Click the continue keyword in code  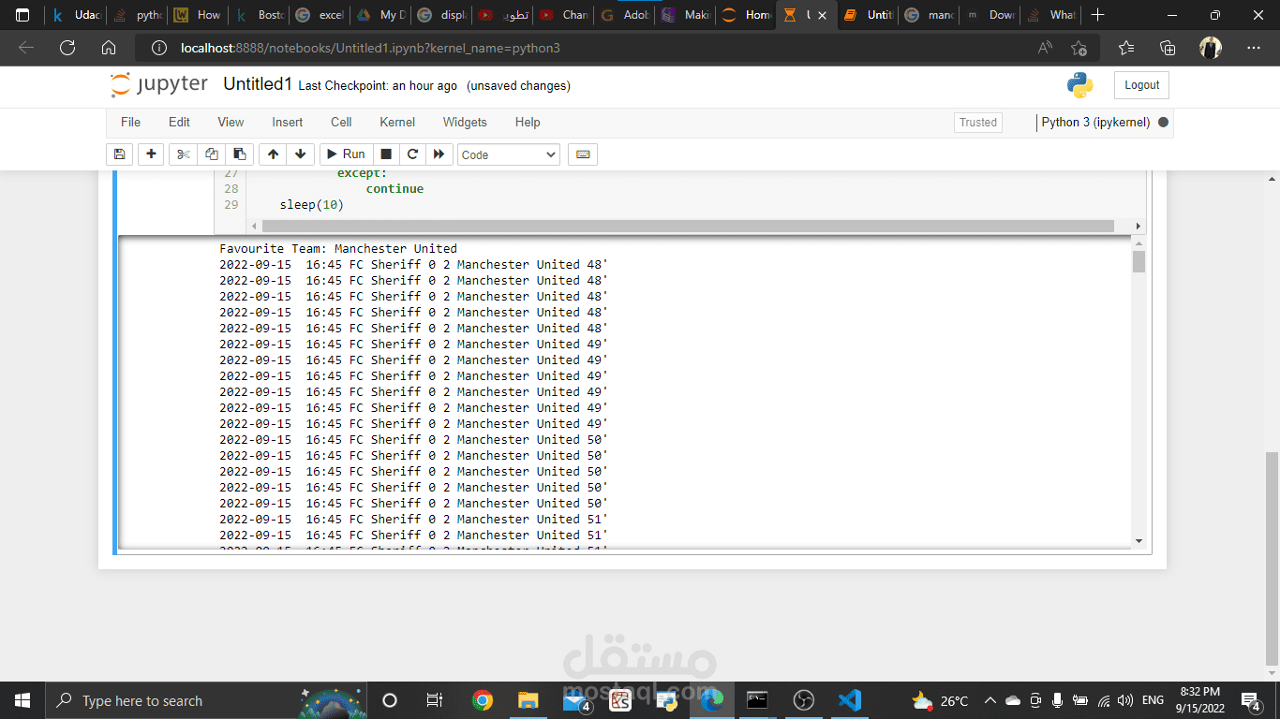point(394,189)
